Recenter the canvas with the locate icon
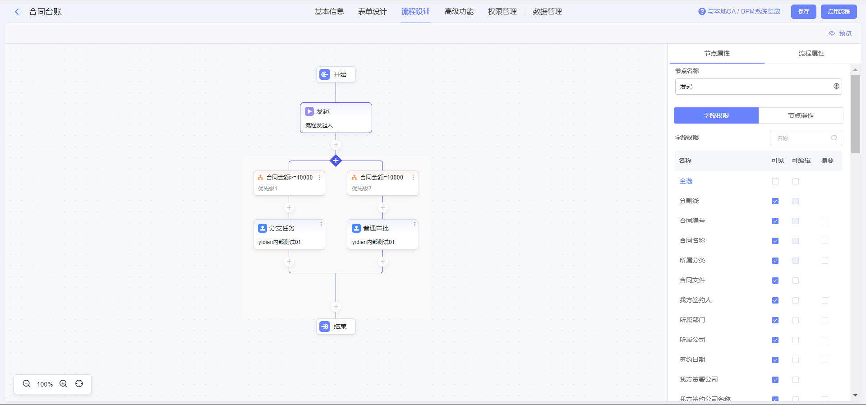Screen dimensions: 866x405 click(79, 384)
